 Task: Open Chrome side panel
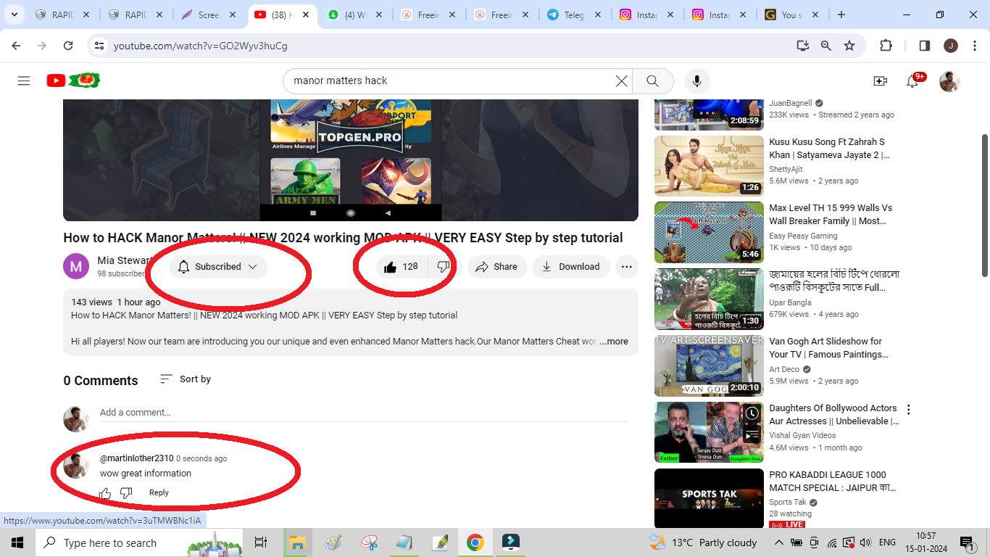924,46
